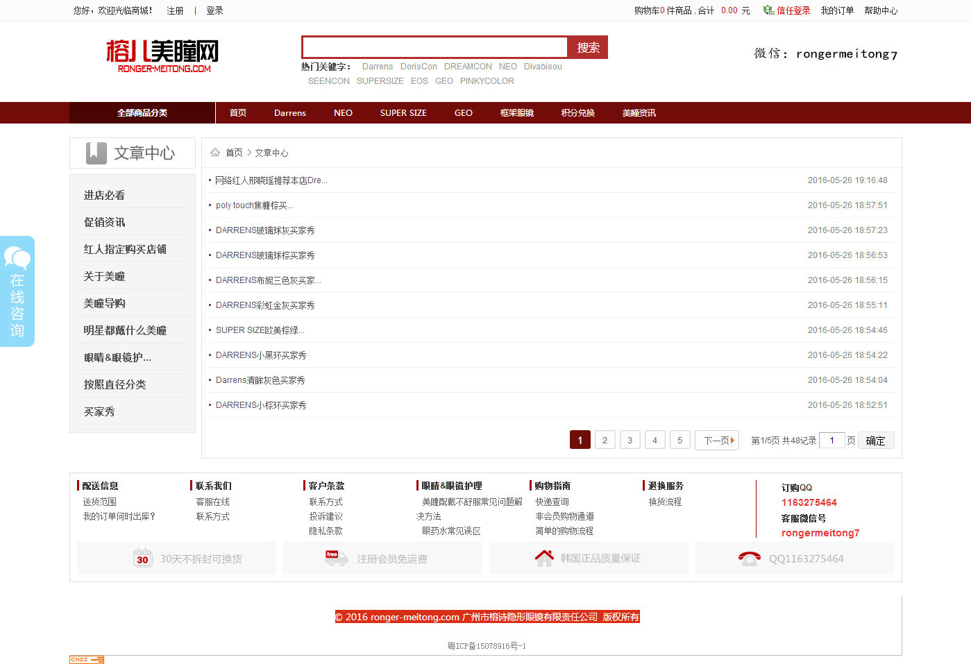Click the Korean authentic guarantee house icon
971x664 pixels.
[x=544, y=558]
